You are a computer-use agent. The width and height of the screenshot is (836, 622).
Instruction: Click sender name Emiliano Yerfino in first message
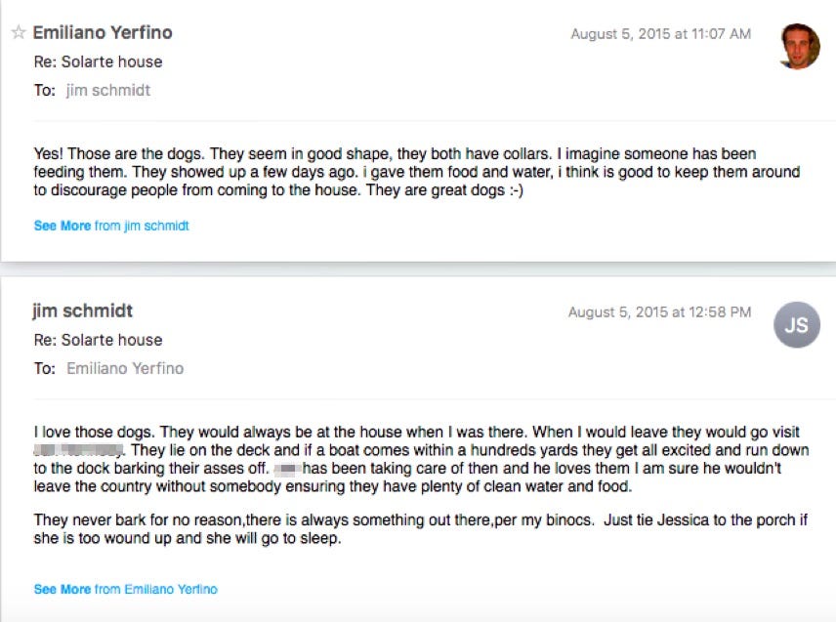coord(103,33)
